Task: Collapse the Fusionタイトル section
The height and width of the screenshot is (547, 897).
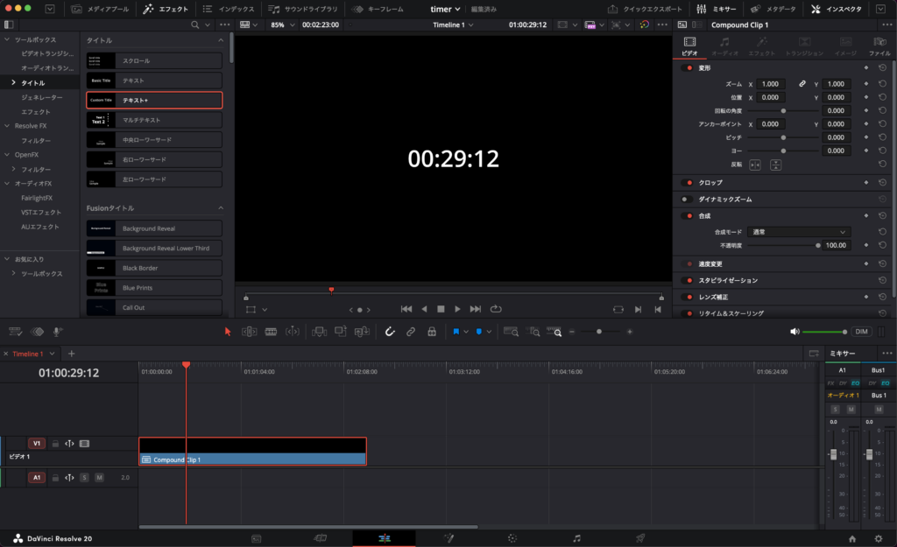Action: pyautogui.click(x=221, y=208)
